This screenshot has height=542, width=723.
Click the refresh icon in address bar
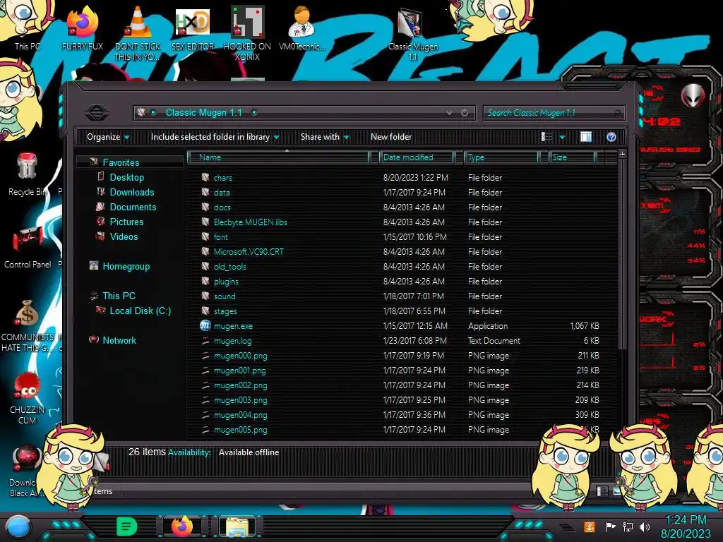coord(465,112)
